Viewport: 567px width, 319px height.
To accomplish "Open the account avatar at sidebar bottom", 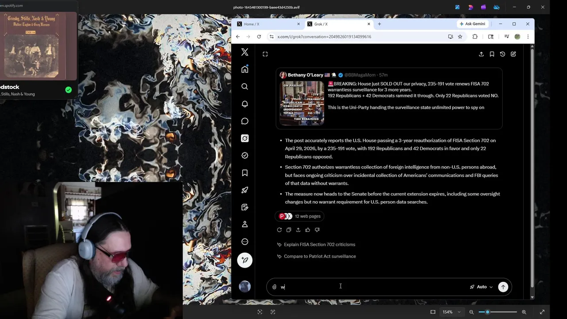I will click(245, 286).
